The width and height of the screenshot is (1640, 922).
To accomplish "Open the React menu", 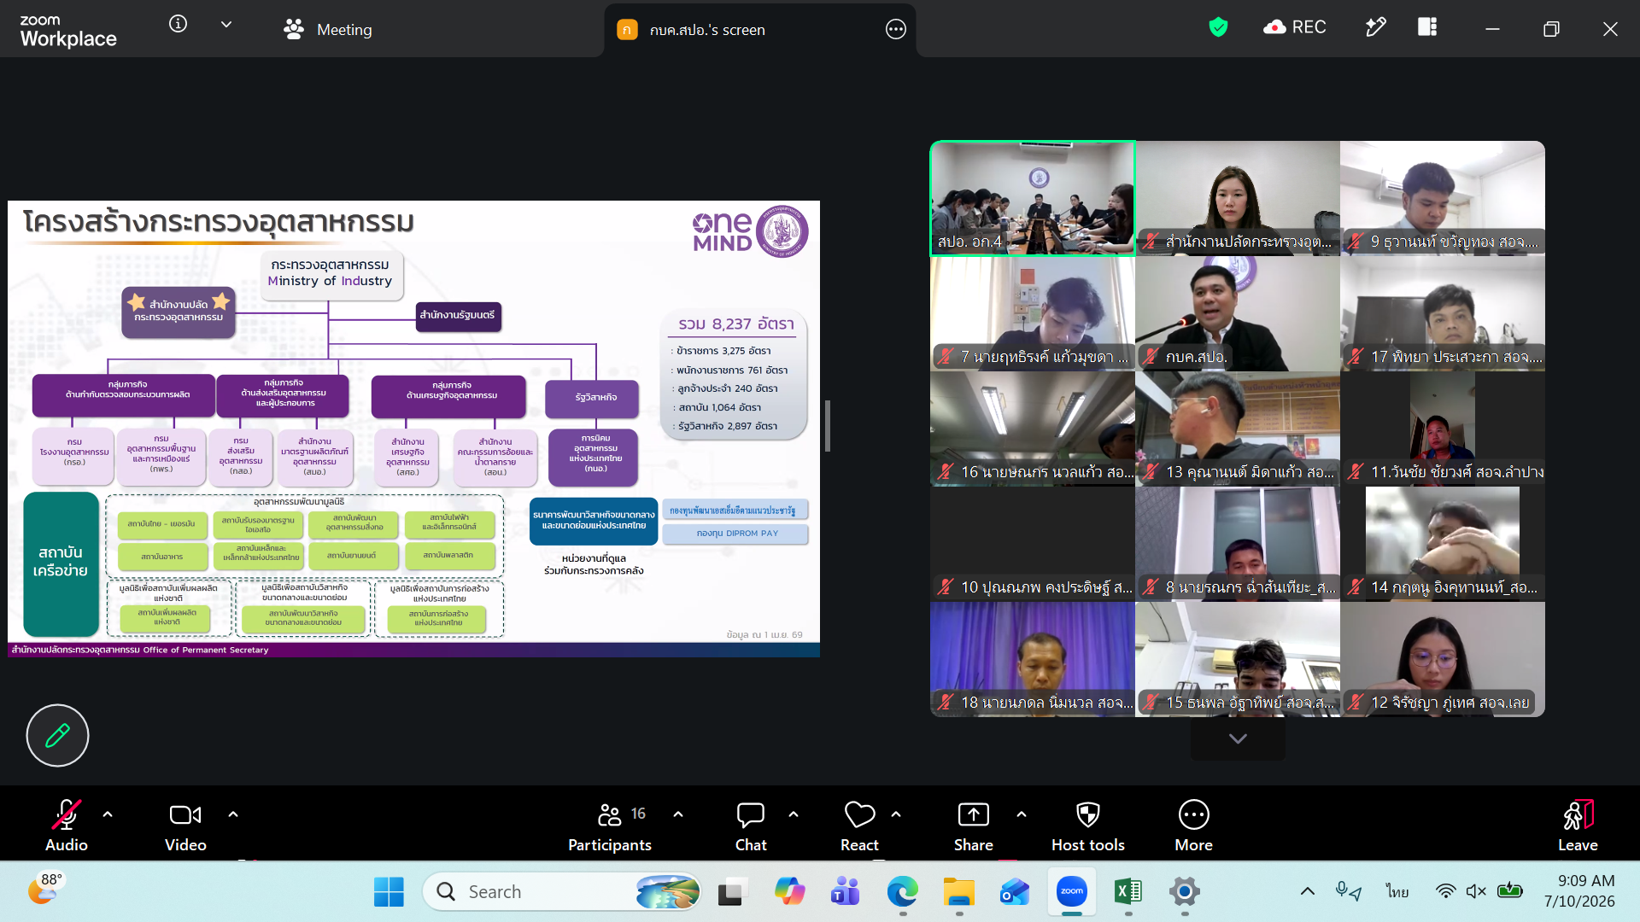I will coord(859,826).
